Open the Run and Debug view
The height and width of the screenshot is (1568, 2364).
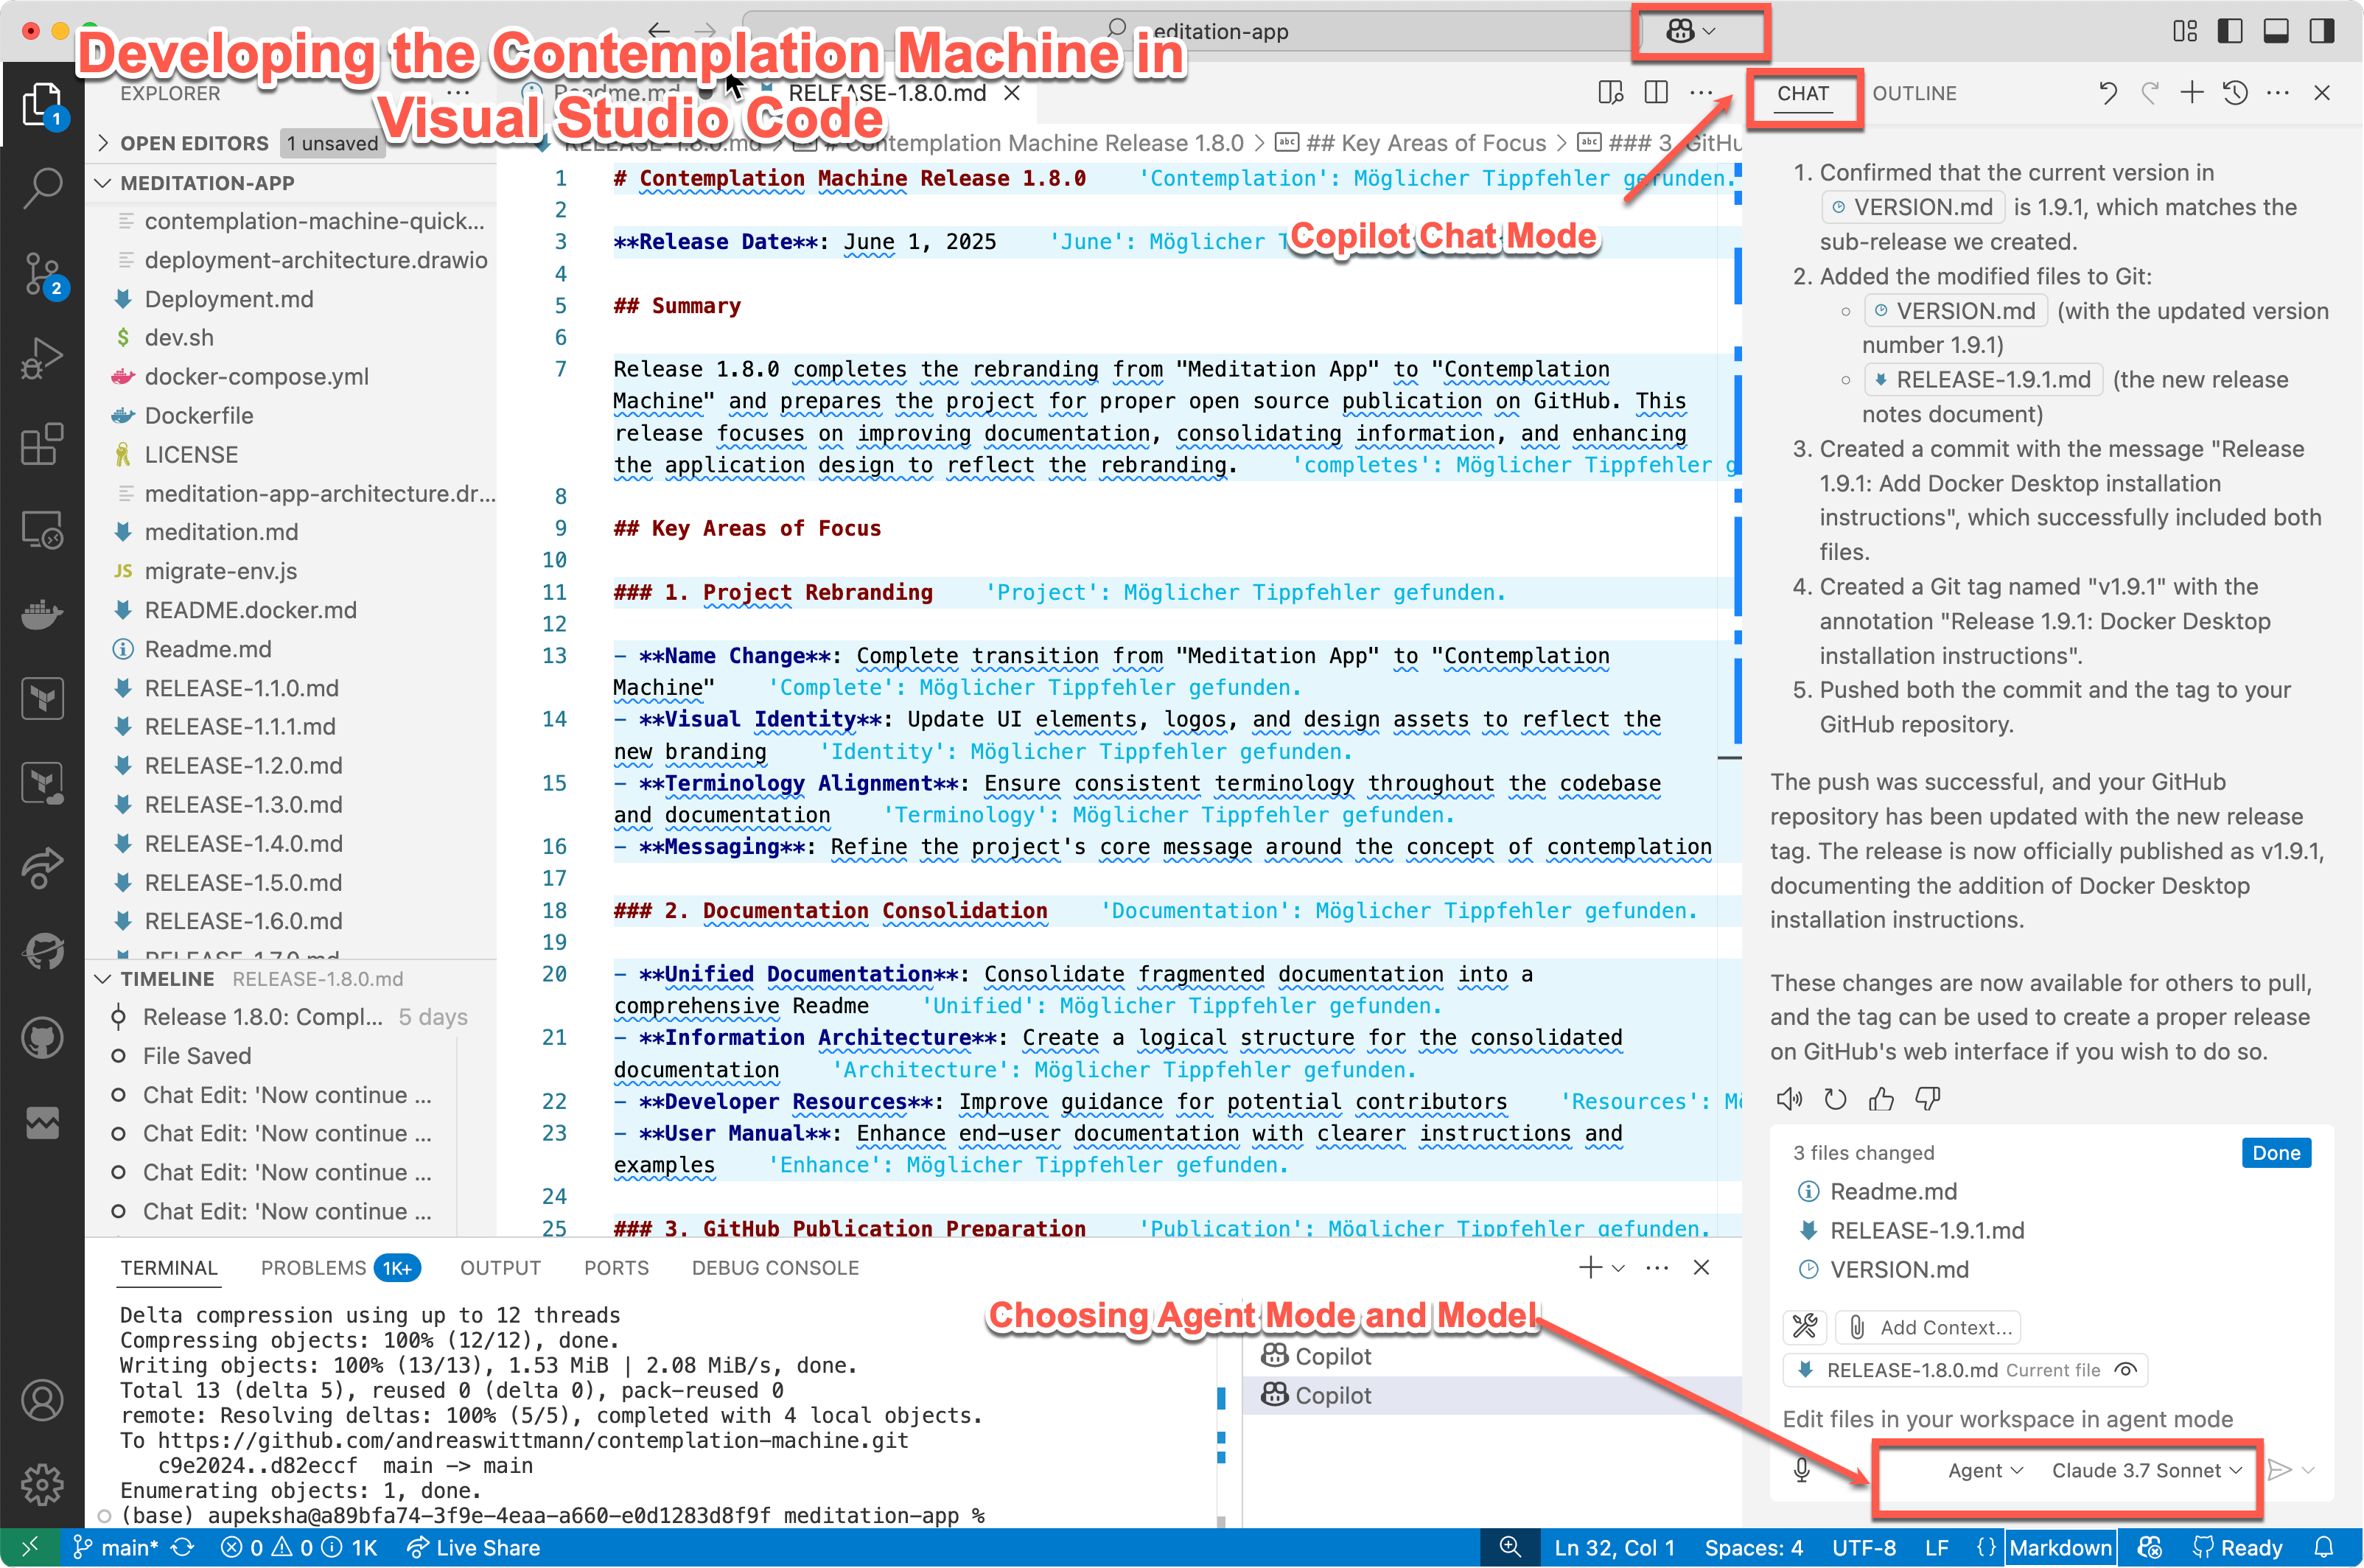[42, 358]
